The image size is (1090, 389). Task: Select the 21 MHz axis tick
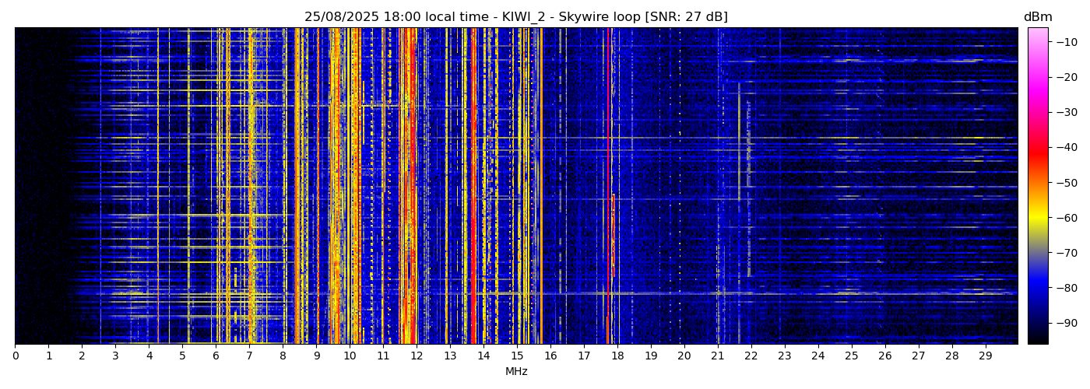tap(717, 356)
